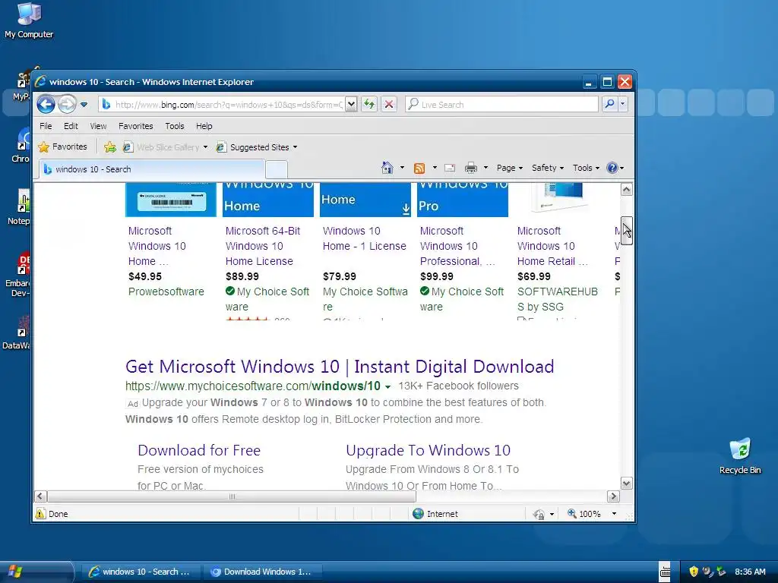
Task: Open the Favorites menu
Action: (135, 126)
